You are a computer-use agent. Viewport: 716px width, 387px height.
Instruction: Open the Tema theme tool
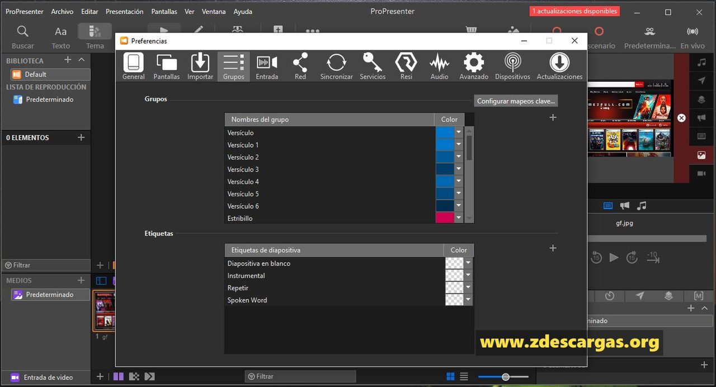pyautogui.click(x=95, y=37)
